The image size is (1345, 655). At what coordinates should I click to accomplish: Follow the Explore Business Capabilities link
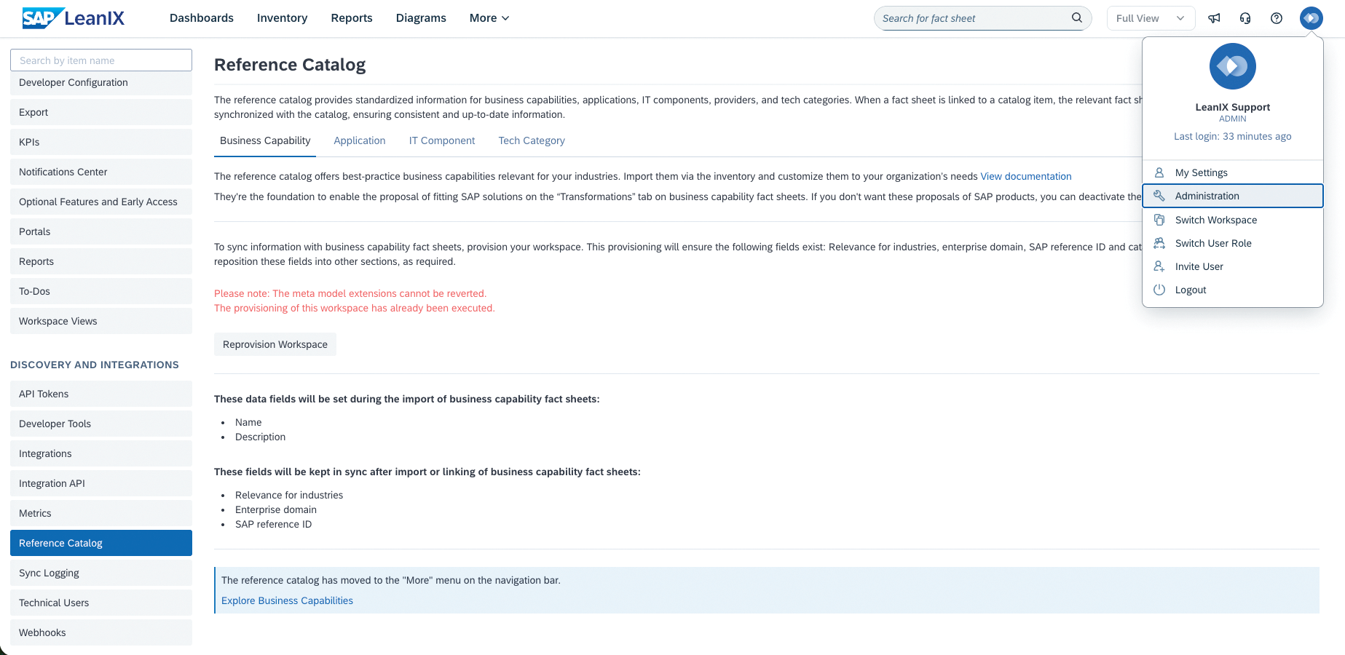tap(287, 600)
